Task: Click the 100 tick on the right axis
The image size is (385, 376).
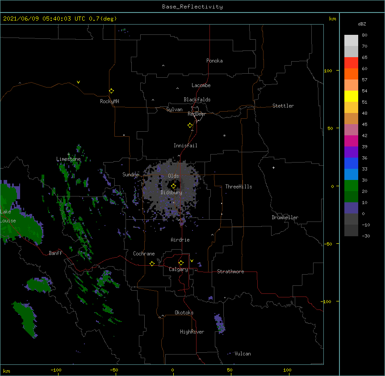Action: pyautogui.click(x=328, y=71)
